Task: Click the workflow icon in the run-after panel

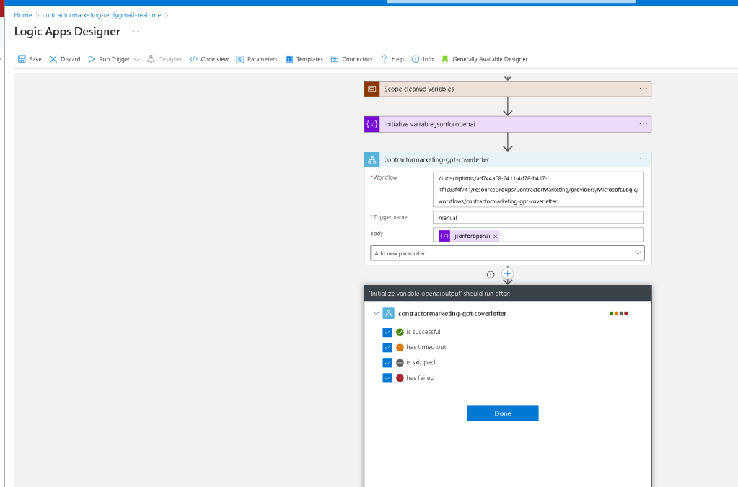Action: coord(388,313)
